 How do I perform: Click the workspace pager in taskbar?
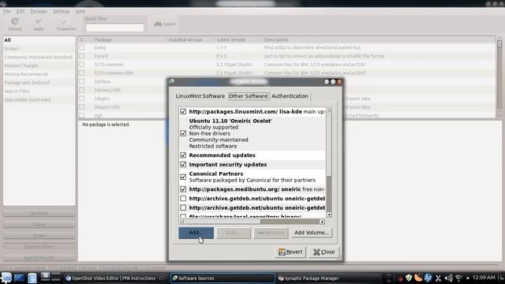(x=50, y=277)
